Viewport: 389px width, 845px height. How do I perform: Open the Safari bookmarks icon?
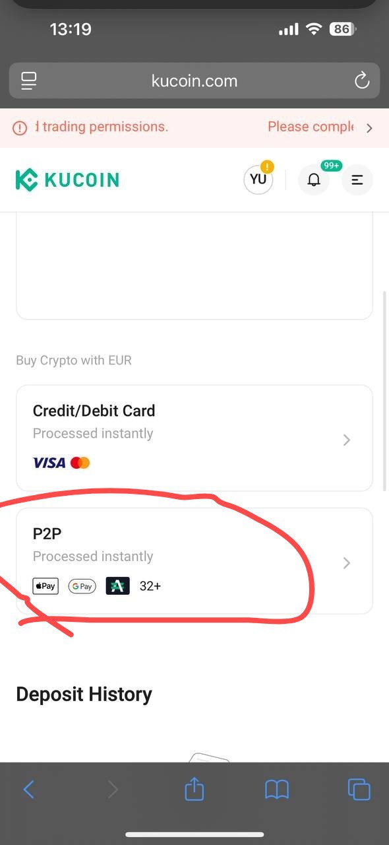coord(277,790)
